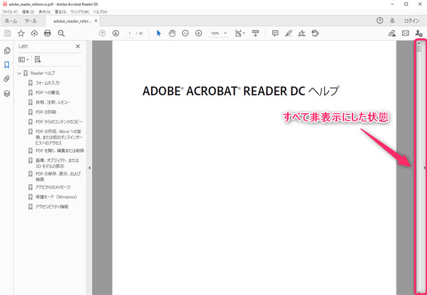Open the fit page options dropdown
This screenshot has height=295, width=427.
click(x=240, y=33)
